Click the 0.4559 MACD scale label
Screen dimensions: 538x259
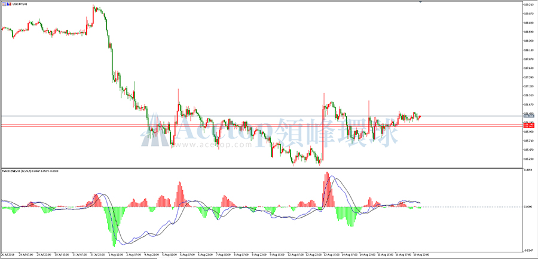pos(528,169)
